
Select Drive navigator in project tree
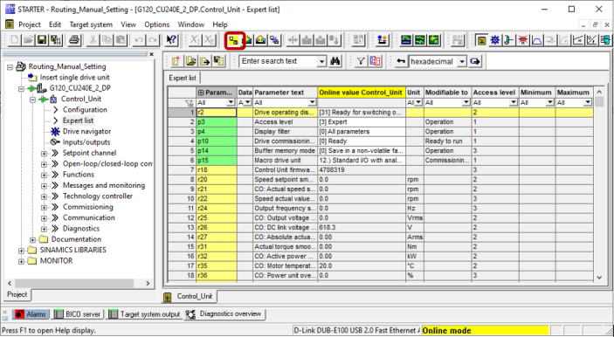86,132
